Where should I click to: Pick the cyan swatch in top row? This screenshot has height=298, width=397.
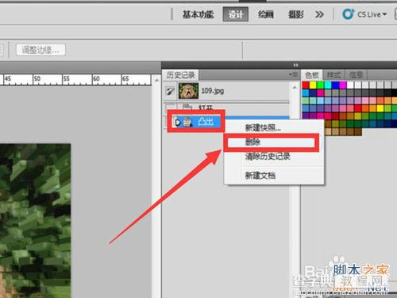pos(328,85)
